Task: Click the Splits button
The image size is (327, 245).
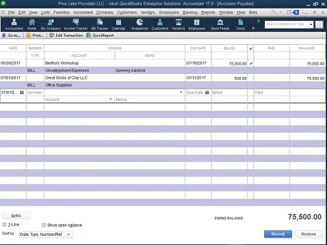Action: pyautogui.click(x=16, y=216)
